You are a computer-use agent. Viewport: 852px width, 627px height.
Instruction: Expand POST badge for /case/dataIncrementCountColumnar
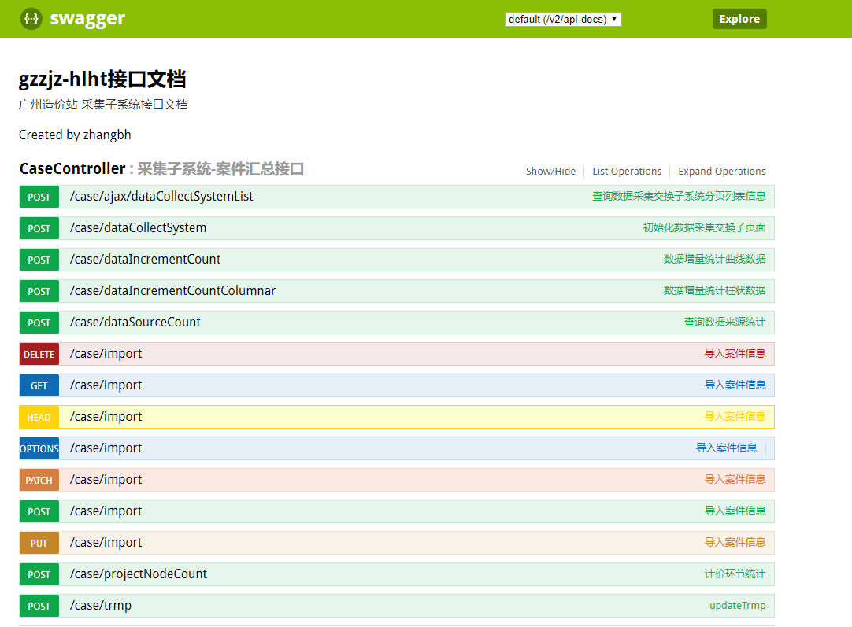pos(39,292)
